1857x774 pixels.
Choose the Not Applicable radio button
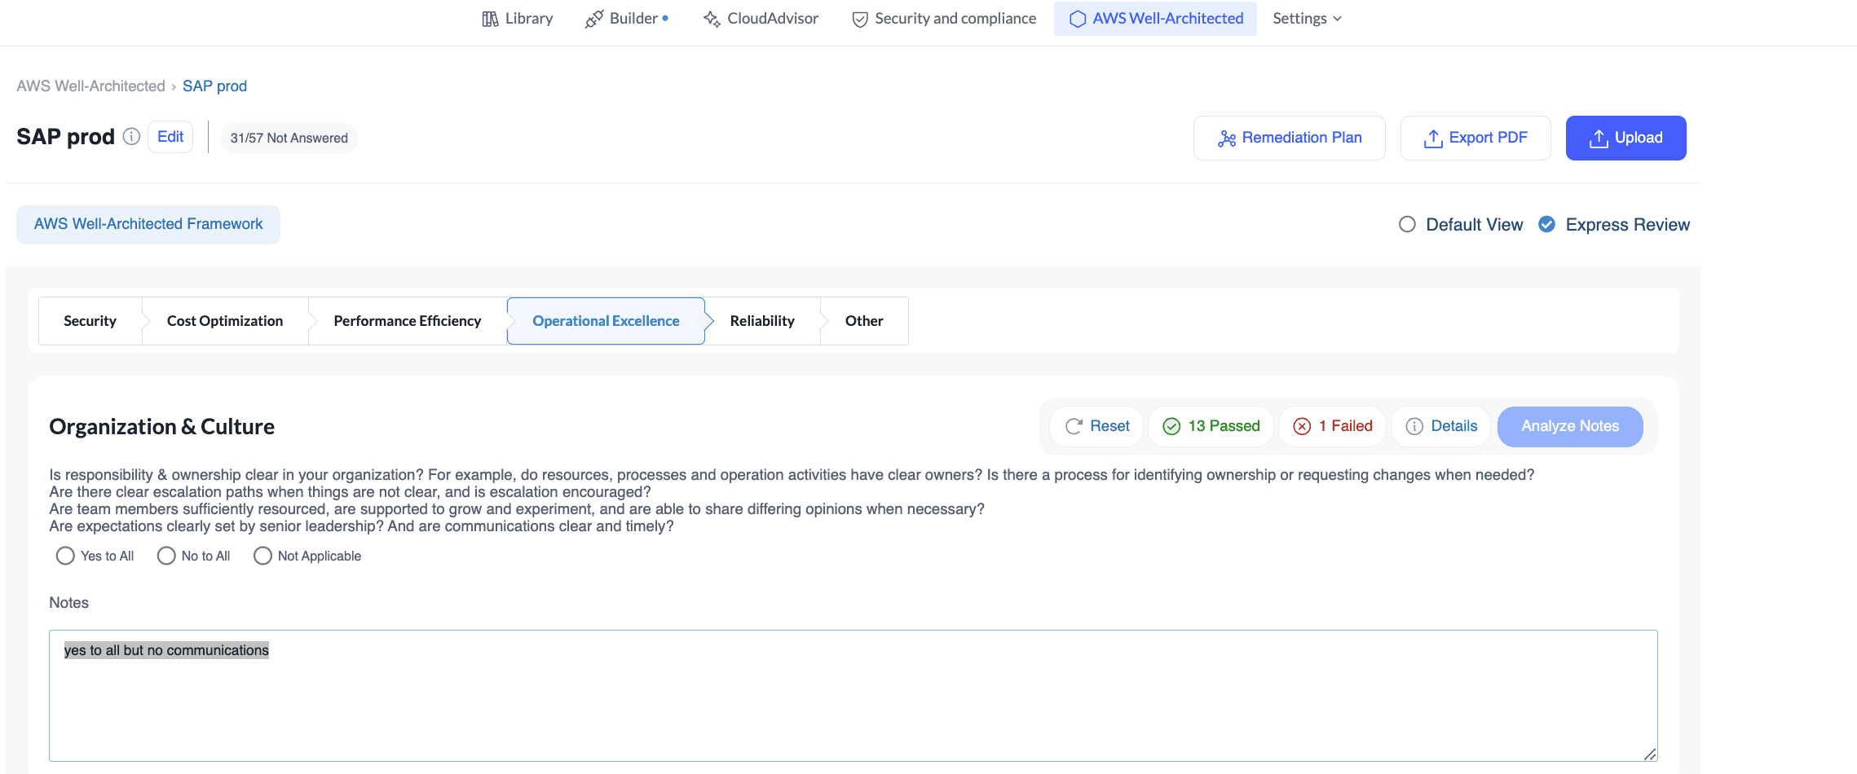(262, 556)
